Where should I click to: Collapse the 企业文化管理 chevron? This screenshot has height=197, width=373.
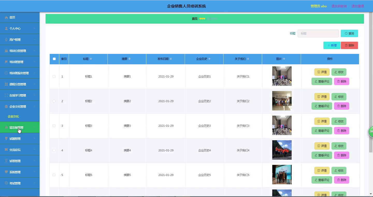pyautogui.click(x=35, y=107)
